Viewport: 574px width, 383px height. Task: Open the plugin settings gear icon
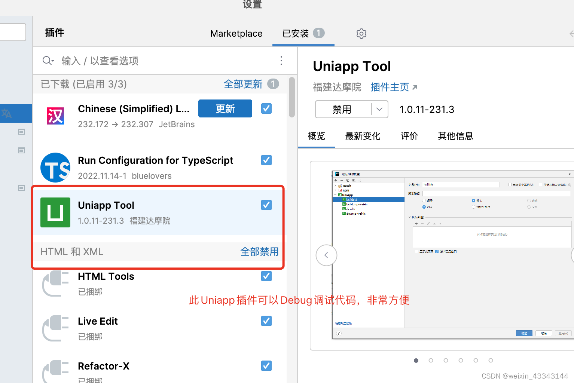pos(361,34)
